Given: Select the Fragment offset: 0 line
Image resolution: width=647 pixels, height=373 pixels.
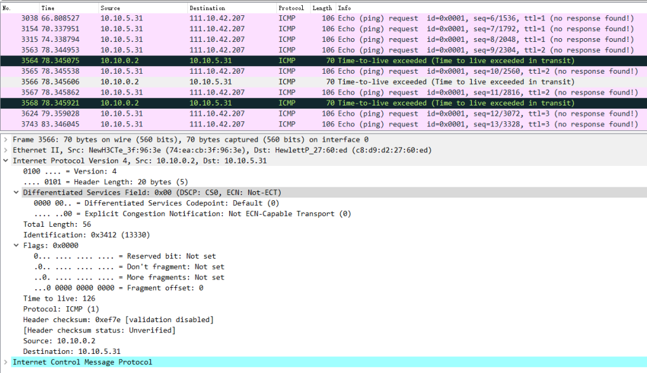Looking at the screenshot, I should 119,288.
